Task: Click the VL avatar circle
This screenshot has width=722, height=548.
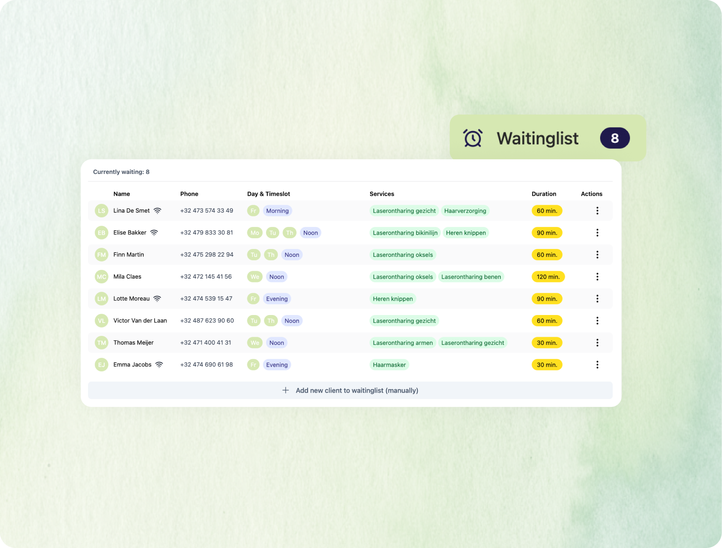Action: tap(102, 321)
